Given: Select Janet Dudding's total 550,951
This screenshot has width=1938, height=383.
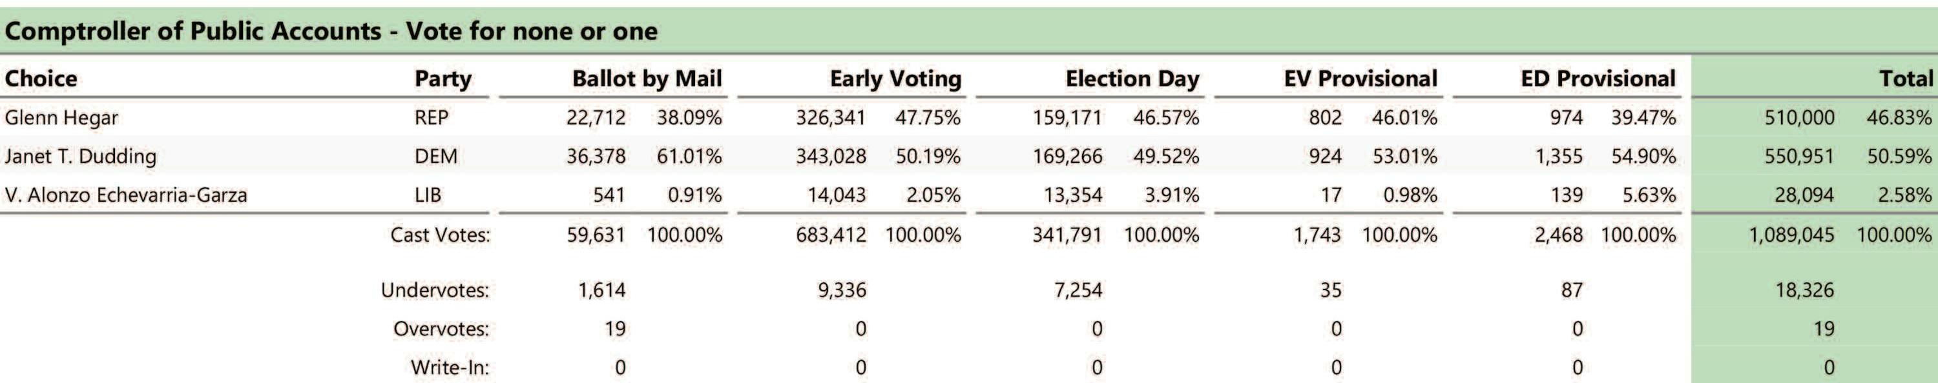Looking at the screenshot, I should (1799, 156).
